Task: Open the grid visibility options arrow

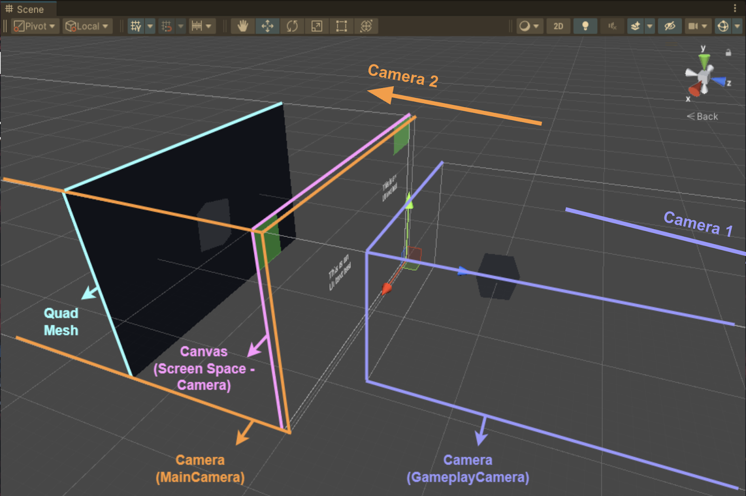Action: coord(150,26)
